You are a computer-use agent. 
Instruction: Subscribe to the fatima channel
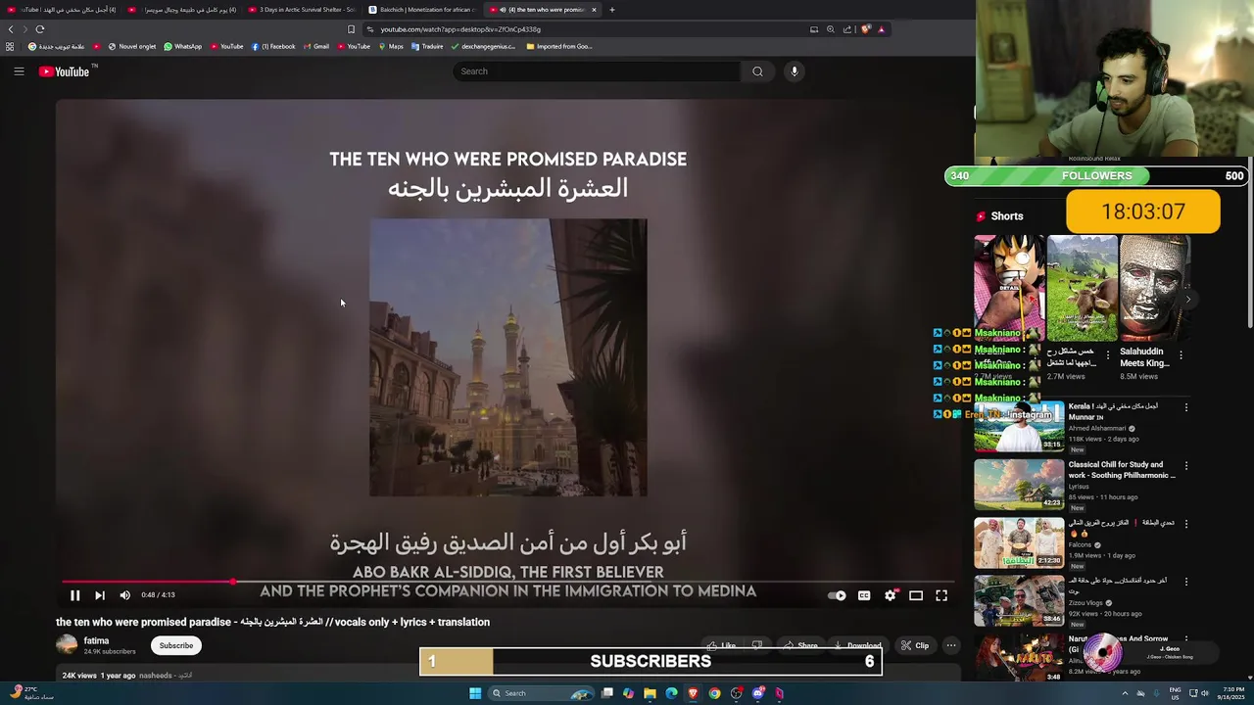click(176, 645)
